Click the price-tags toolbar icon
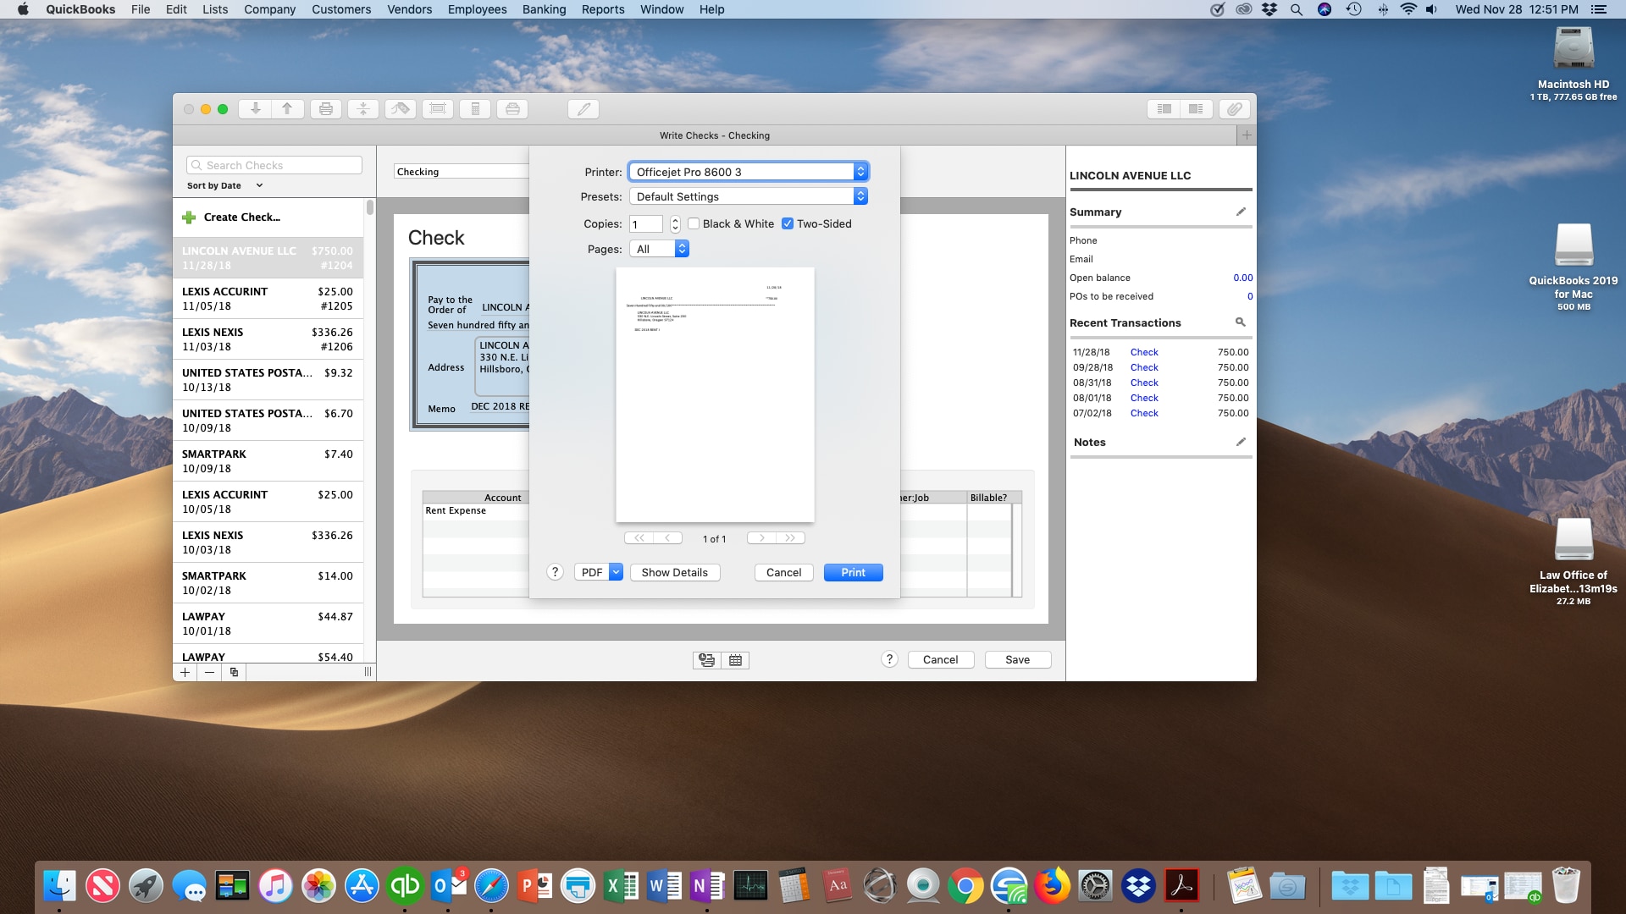The height and width of the screenshot is (914, 1626). [401, 109]
